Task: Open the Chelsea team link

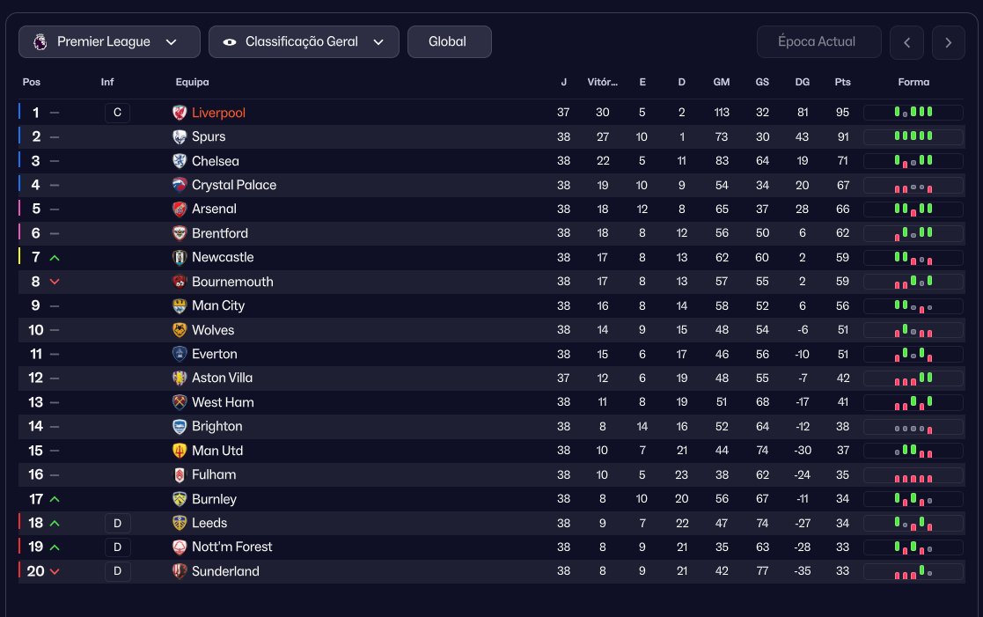Action: click(215, 161)
